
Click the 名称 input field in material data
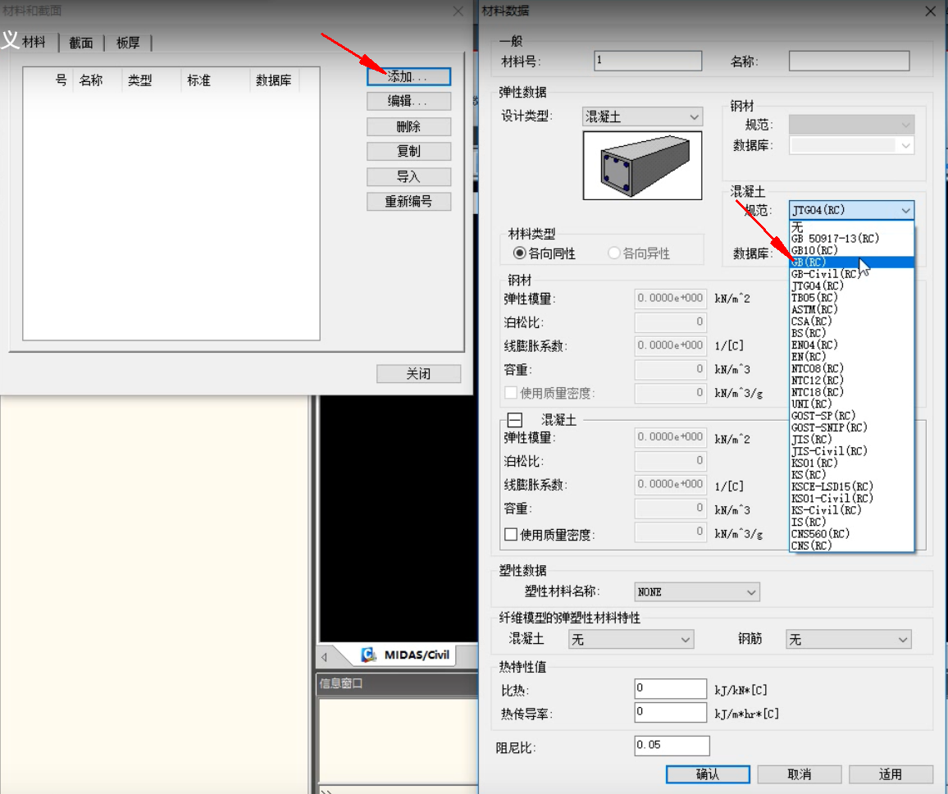click(849, 61)
